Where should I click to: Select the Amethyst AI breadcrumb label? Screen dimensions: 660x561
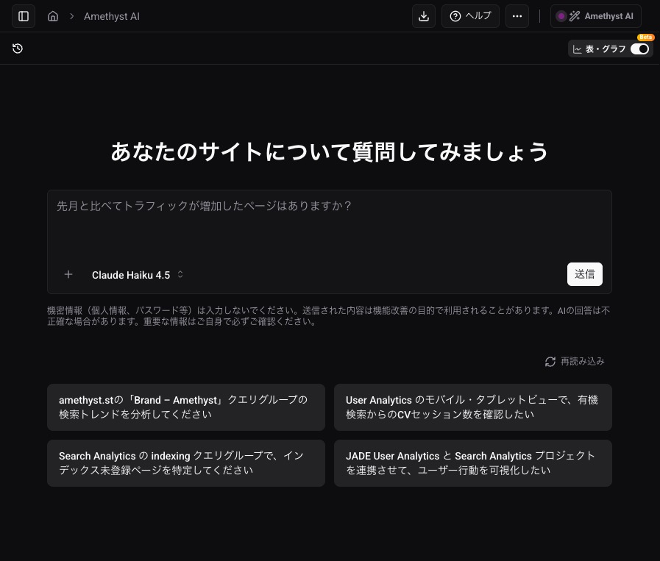click(112, 16)
